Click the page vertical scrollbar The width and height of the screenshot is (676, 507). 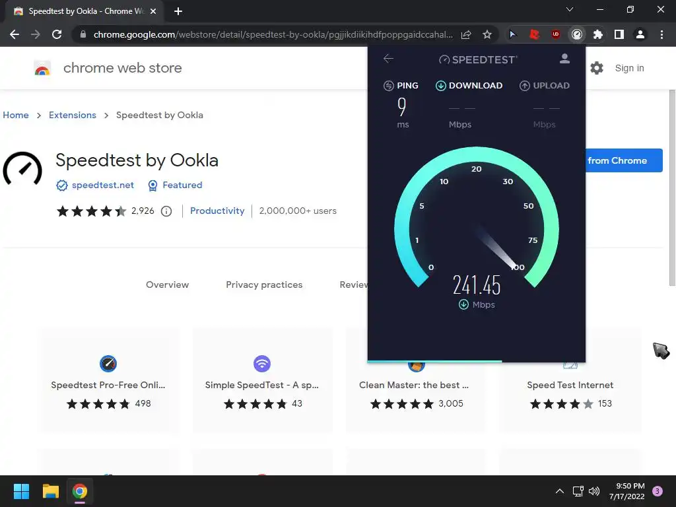[672, 187]
